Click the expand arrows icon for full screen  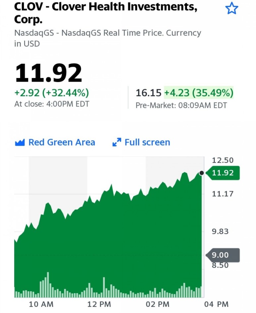(x=117, y=142)
